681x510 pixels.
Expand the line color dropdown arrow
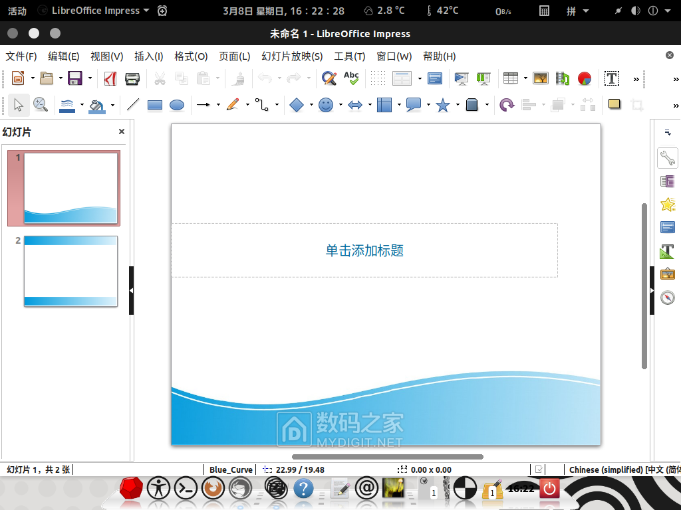point(82,105)
